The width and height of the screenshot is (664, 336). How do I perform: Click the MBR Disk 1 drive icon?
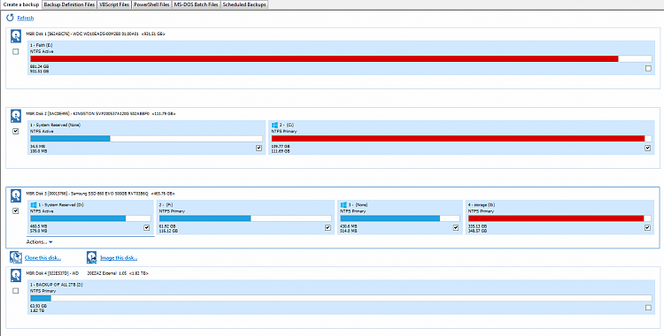click(16, 36)
